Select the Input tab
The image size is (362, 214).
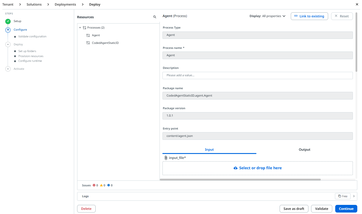209,150
